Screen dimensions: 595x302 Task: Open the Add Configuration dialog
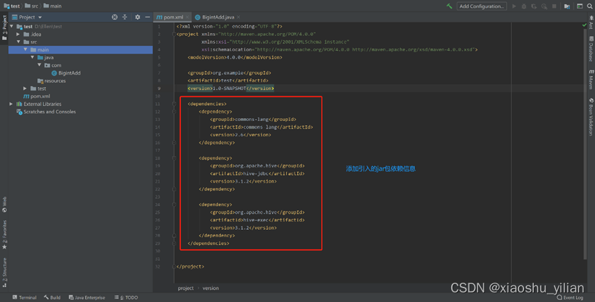click(x=482, y=6)
